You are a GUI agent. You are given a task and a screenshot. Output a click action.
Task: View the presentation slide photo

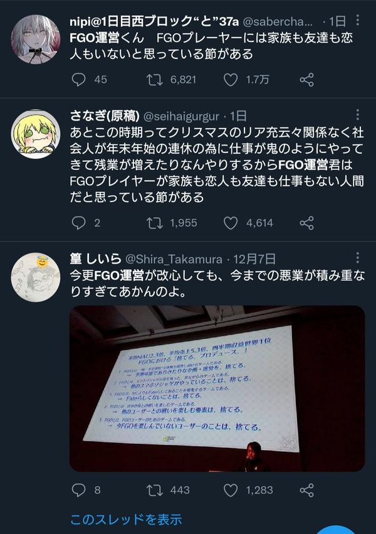coord(217,388)
